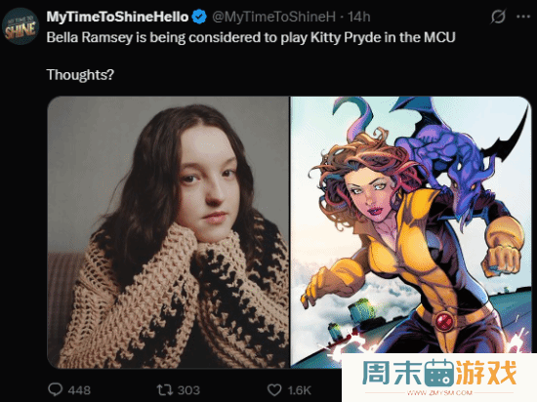Open the 14h timestamp link

click(359, 17)
